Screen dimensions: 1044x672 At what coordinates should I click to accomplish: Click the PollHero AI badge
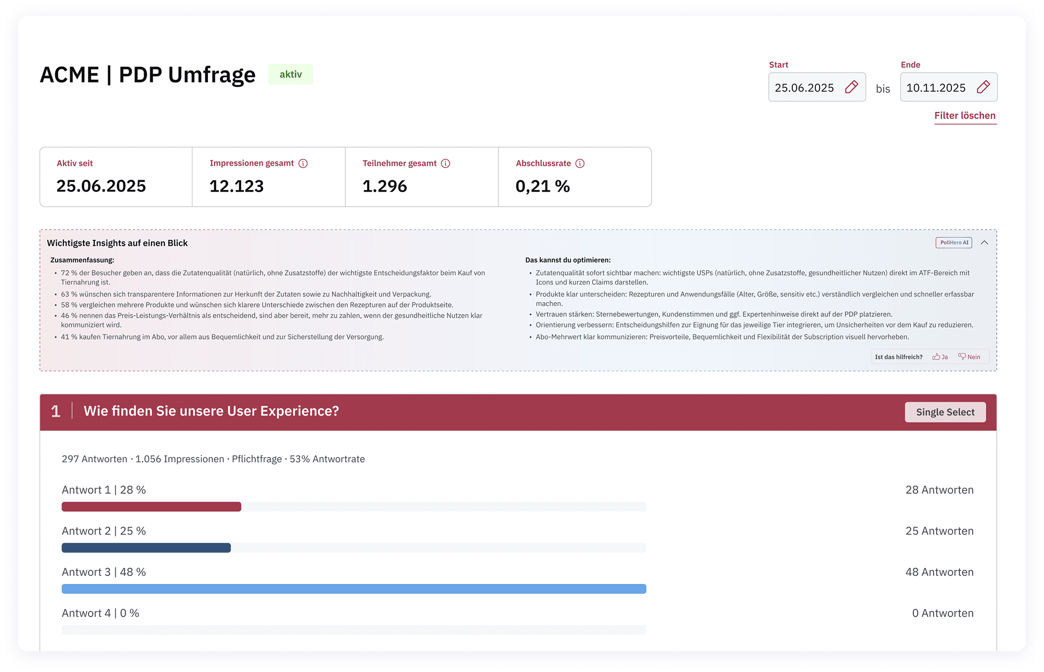tap(954, 243)
